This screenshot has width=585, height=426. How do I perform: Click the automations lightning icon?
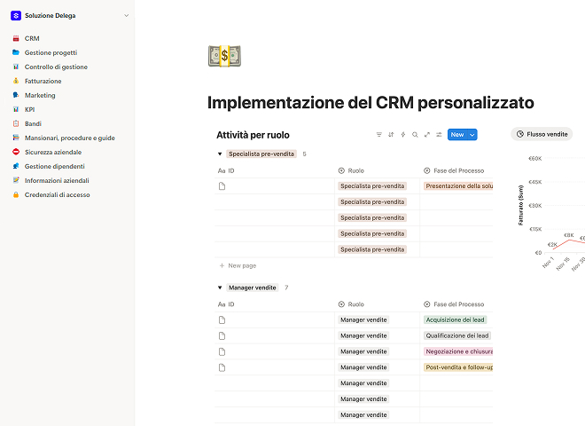tap(403, 135)
